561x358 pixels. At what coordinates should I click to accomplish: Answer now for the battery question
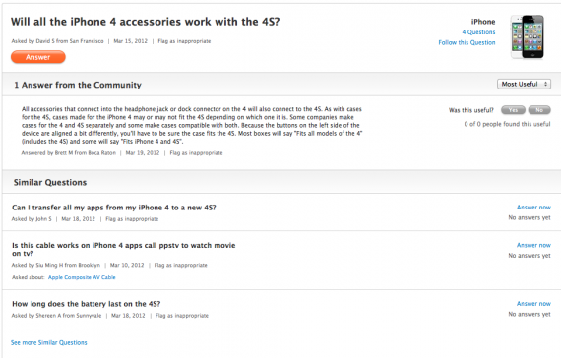tap(533, 303)
